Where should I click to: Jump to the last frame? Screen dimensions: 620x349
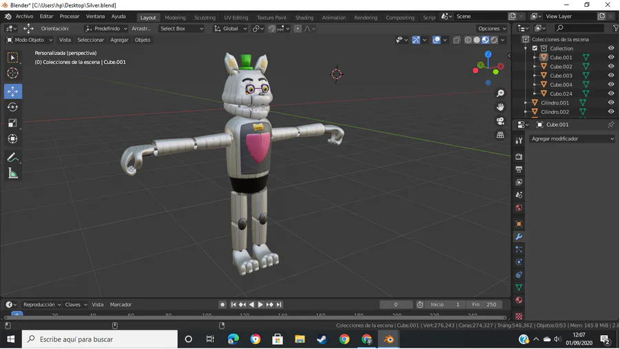pos(279,304)
